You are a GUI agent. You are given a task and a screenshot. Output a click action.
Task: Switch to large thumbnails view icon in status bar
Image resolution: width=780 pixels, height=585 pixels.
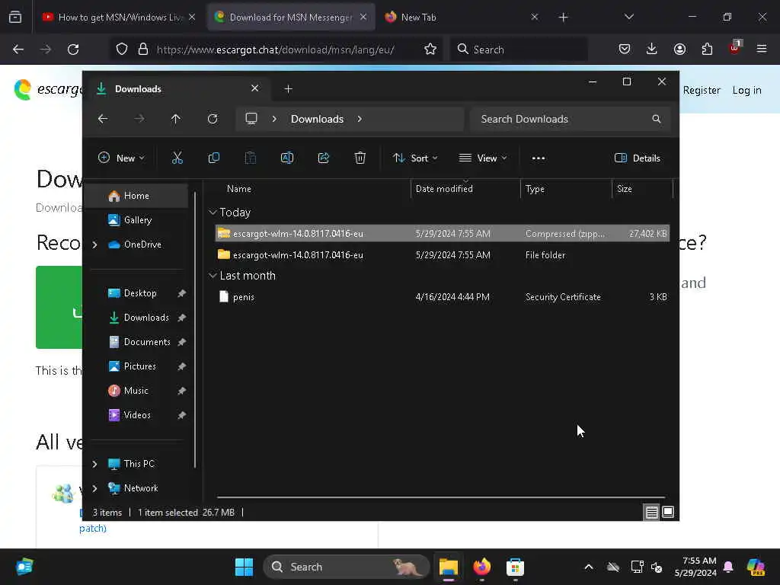click(668, 512)
